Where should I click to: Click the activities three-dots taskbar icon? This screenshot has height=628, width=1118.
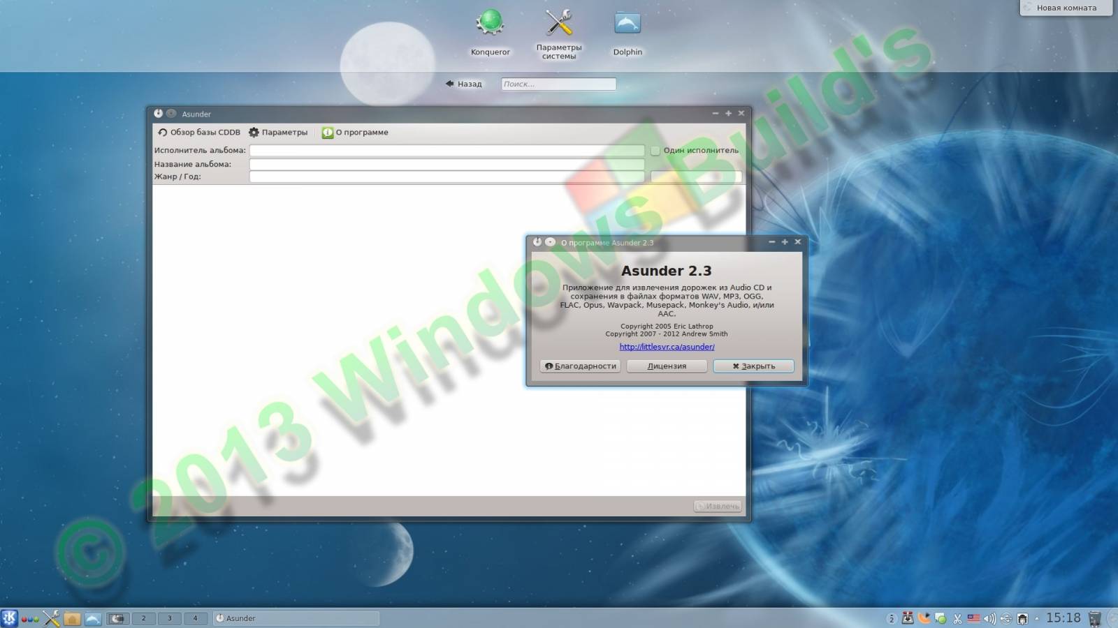click(30, 619)
